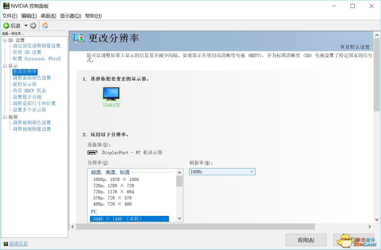Open the 文件(F) menu
The width and height of the screenshot is (381, 250).
coord(10,16)
